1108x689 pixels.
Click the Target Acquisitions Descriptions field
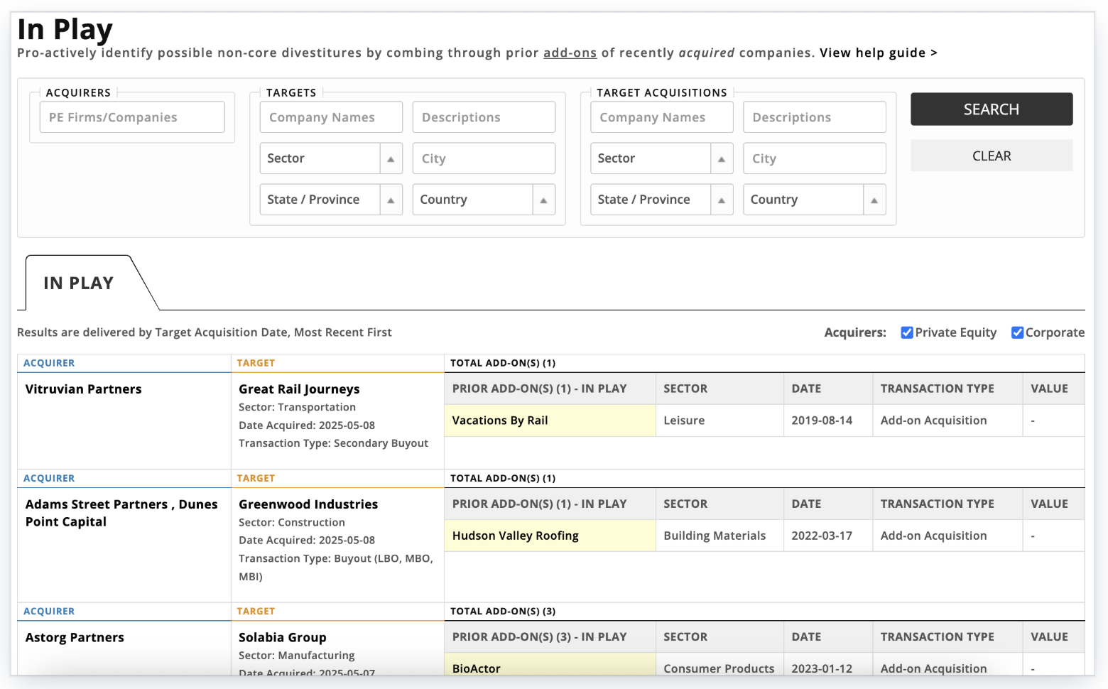point(814,116)
